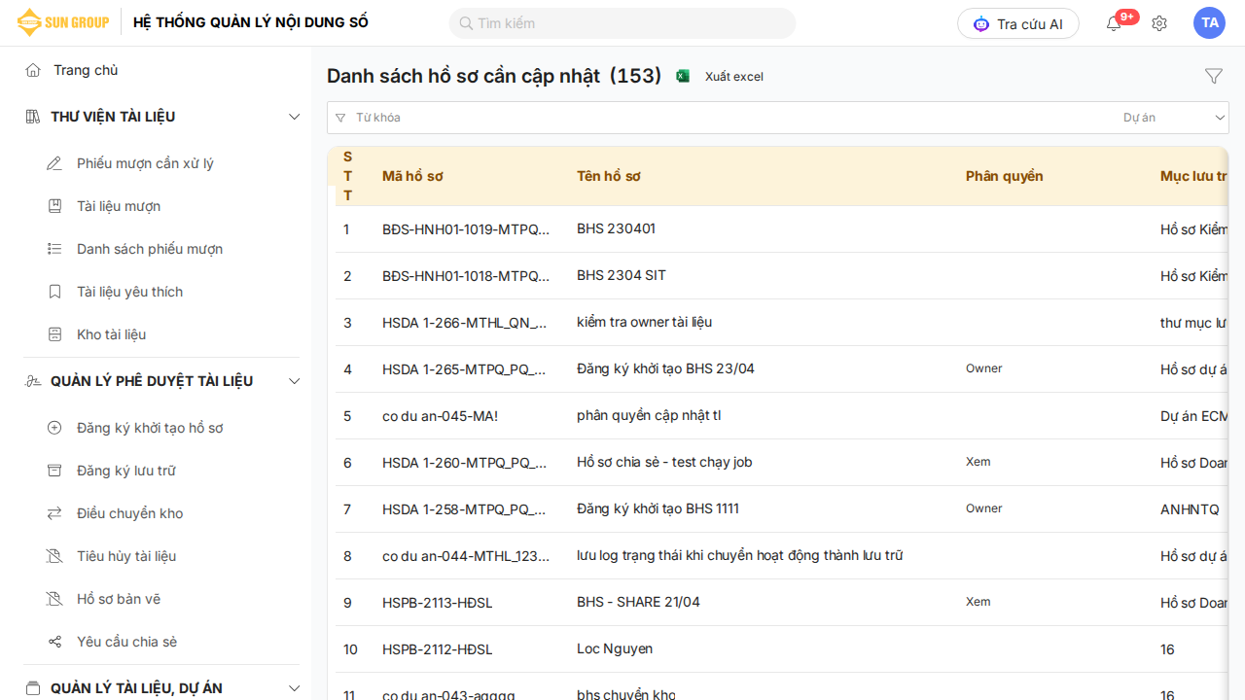The image size is (1245, 700).
Task: Click the Từ khóa keyword filter field
Action: coord(720,118)
